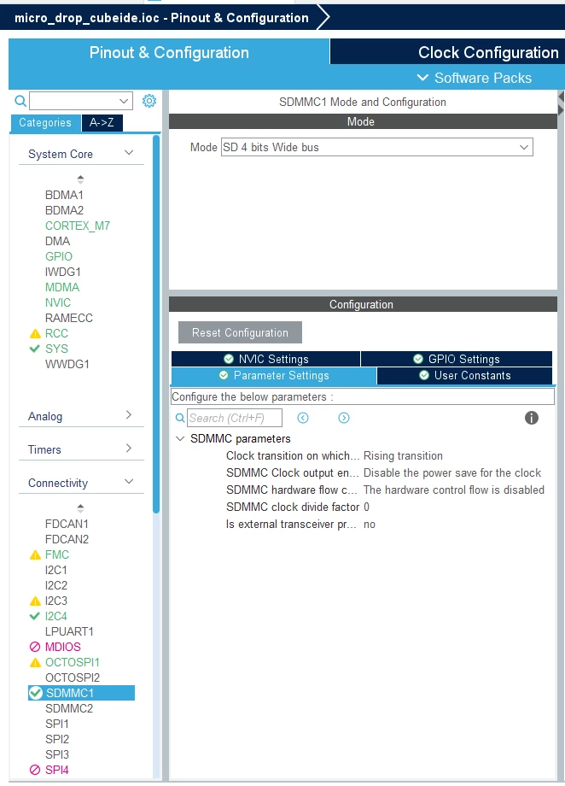565x786 pixels.
Task: Click the peripheral search magnifier icon
Action: tap(20, 101)
